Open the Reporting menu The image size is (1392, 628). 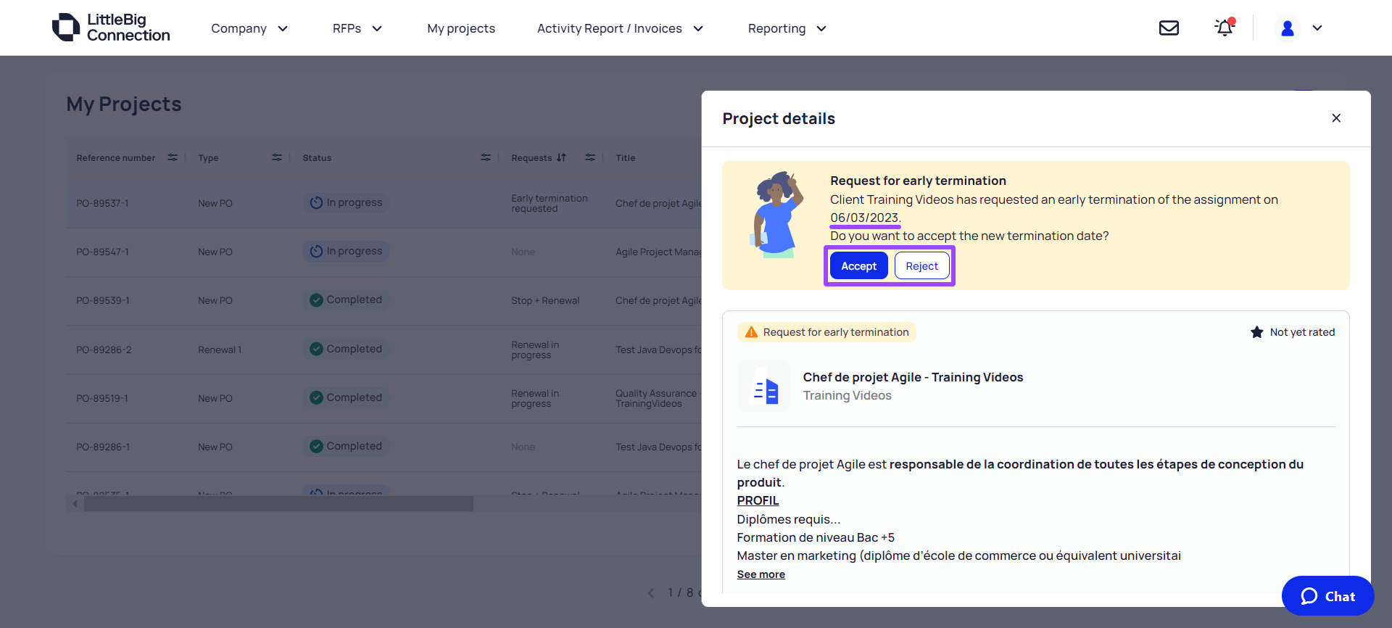tap(787, 28)
